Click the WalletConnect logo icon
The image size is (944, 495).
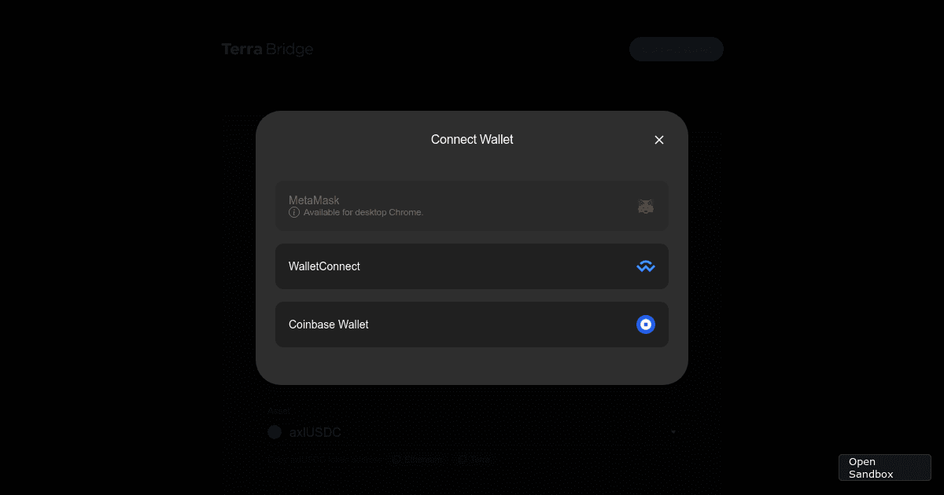[645, 266]
